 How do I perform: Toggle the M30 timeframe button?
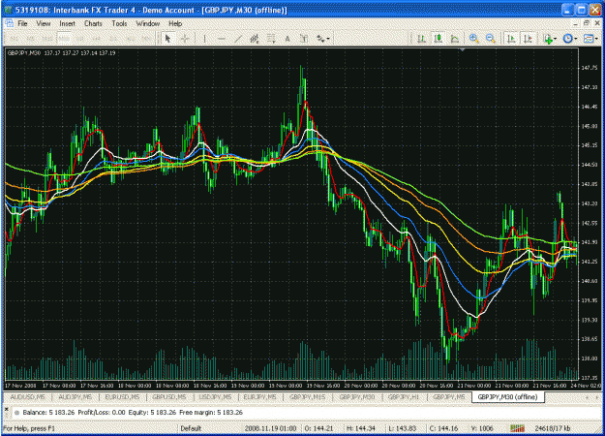(64, 38)
